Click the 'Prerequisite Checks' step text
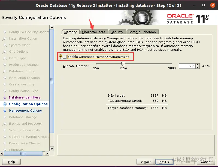 pos(25,143)
